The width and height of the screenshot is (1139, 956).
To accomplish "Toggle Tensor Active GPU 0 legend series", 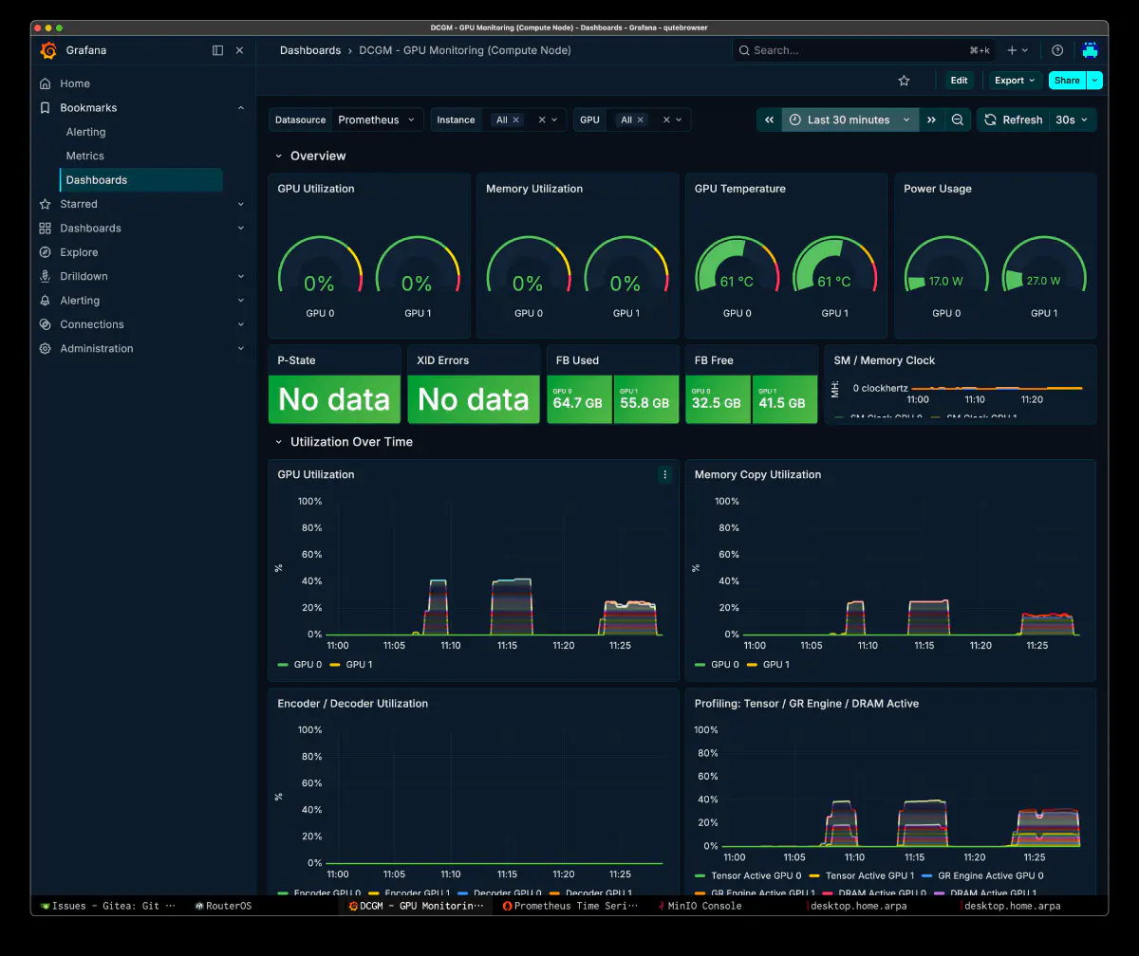I will [x=756, y=876].
